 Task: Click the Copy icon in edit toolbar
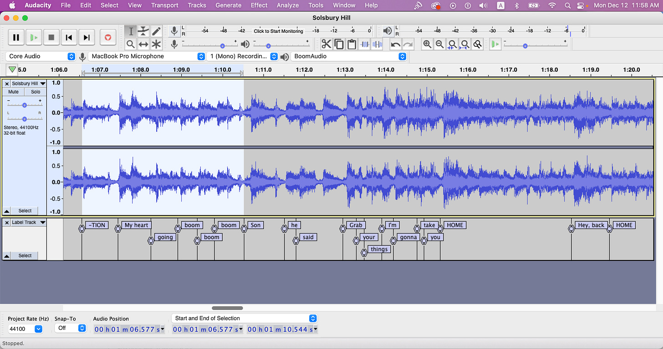coord(339,44)
